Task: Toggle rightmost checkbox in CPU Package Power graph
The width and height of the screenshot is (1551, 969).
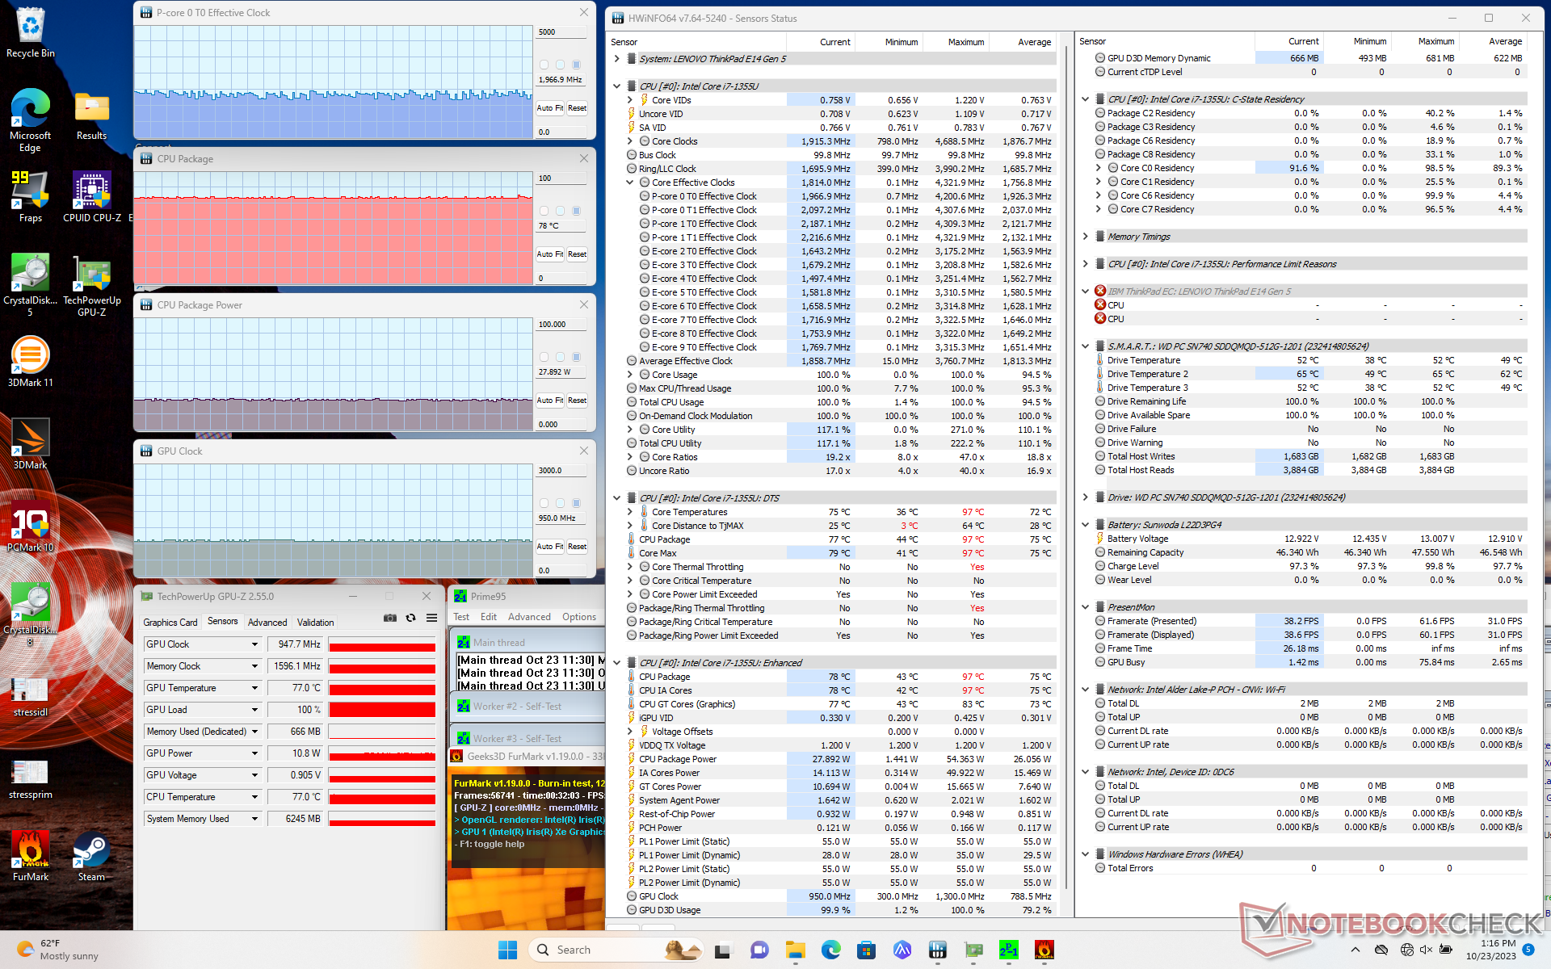Action: coord(576,357)
